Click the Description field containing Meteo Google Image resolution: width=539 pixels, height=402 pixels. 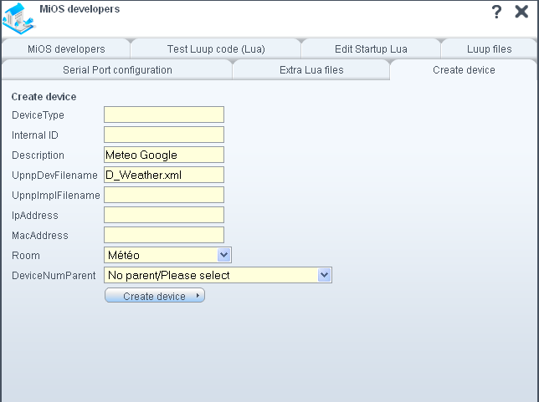(x=164, y=155)
